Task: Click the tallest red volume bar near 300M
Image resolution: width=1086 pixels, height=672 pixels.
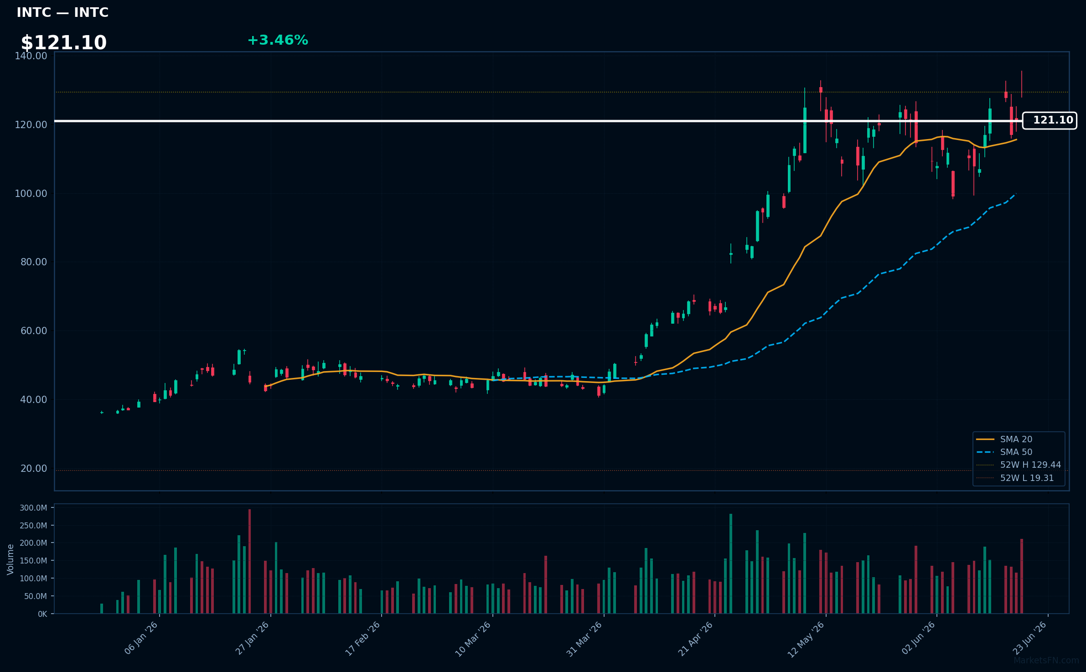Action: coord(249,561)
